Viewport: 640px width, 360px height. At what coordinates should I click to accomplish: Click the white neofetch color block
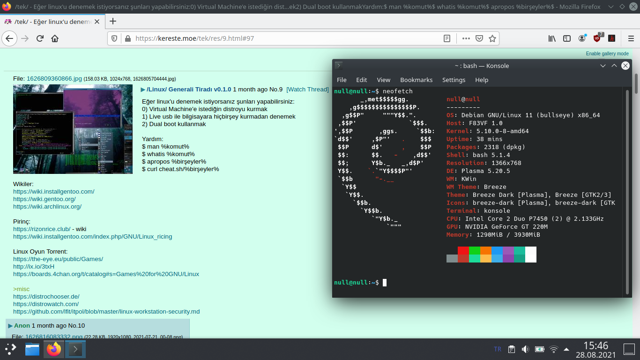point(531,255)
